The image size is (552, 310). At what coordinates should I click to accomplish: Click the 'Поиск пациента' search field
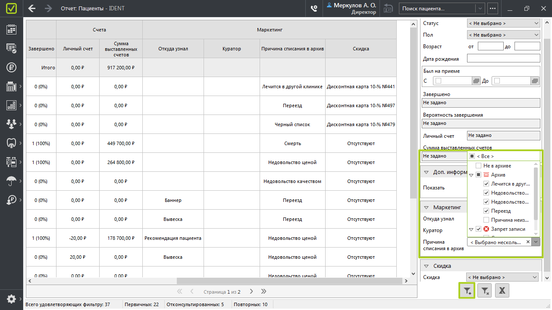[437, 8]
